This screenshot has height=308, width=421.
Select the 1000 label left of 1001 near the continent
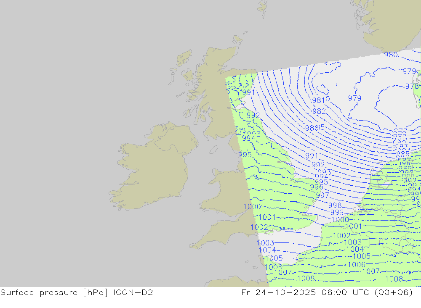point(340,219)
